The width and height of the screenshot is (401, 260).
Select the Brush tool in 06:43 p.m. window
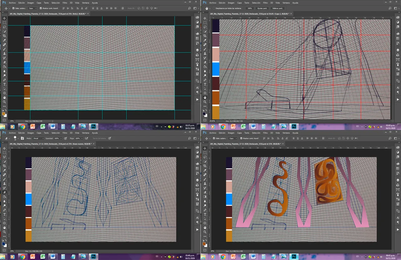point(205,179)
